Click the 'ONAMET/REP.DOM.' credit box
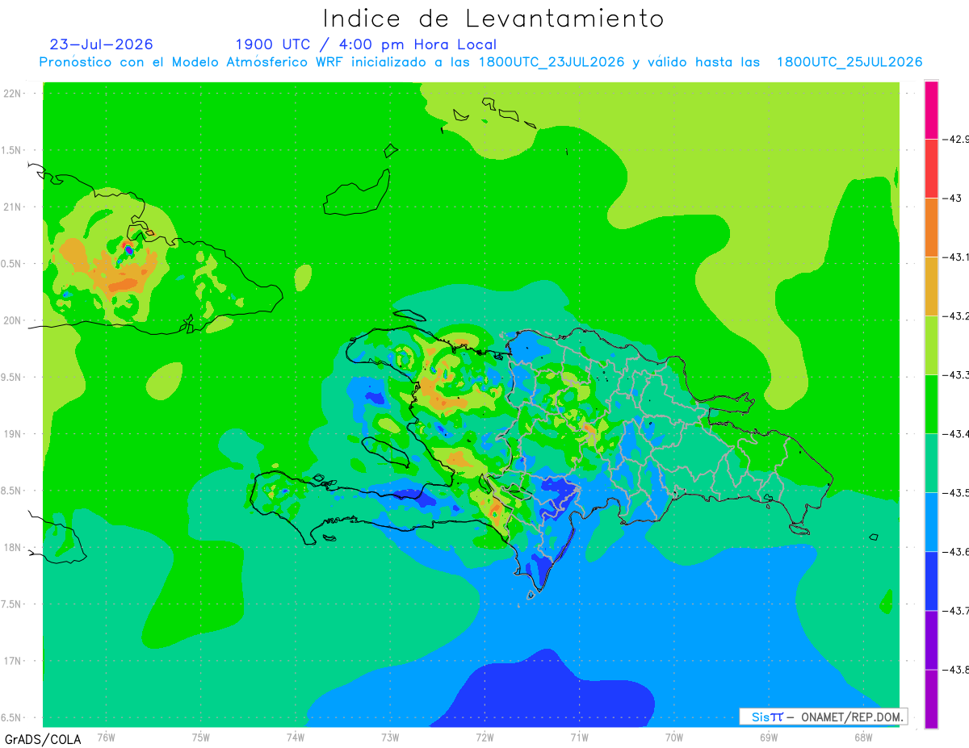Image resolution: width=969 pixels, height=748 pixels. [x=824, y=717]
